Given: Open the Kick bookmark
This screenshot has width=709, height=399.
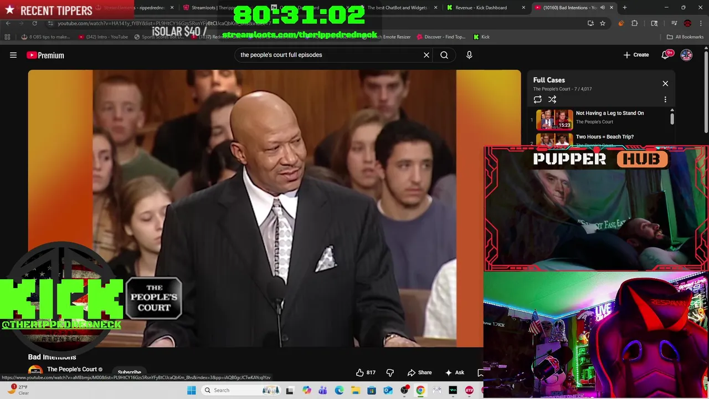Looking at the screenshot, I should tap(481, 37).
